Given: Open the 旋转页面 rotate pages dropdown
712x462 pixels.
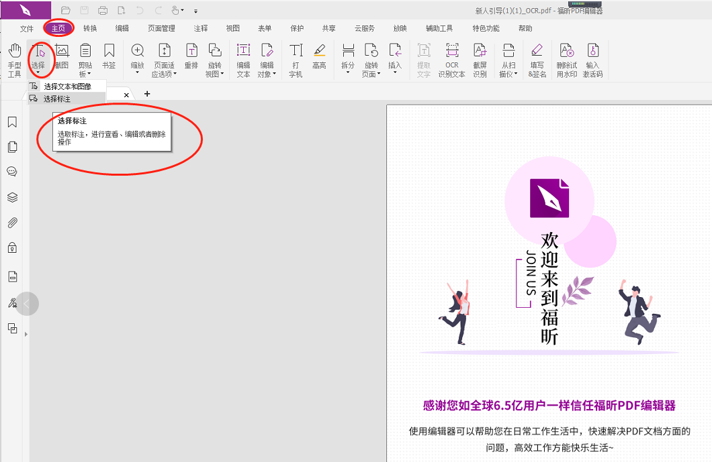Looking at the screenshot, I should pos(380,72).
